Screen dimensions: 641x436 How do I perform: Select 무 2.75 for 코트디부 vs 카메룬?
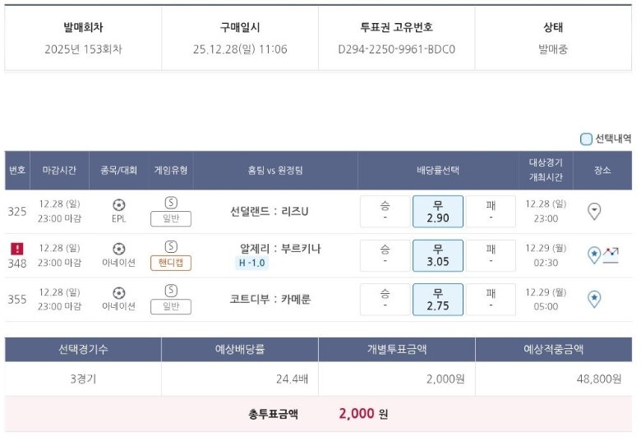[x=437, y=299]
